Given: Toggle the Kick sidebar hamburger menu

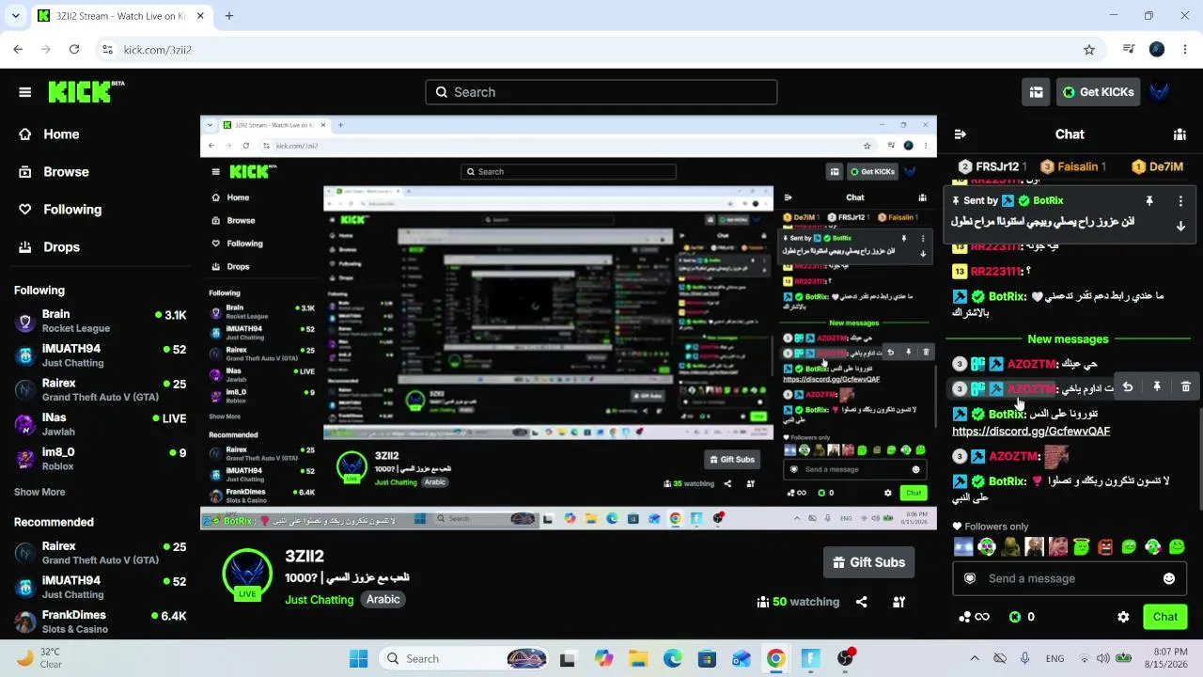Looking at the screenshot, I should 25,92.
